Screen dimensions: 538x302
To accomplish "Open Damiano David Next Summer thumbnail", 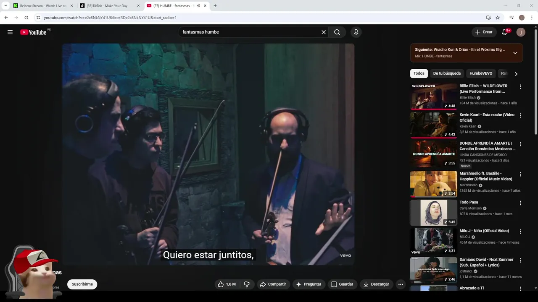I will pos(433,270).
